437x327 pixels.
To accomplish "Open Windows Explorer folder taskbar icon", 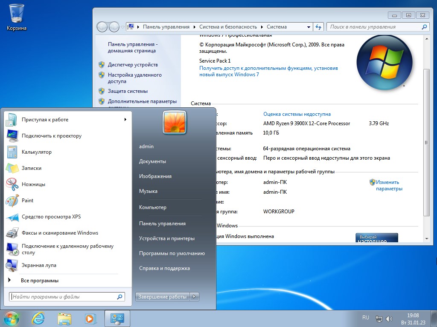I will pyautogui.click(x=64, y=318).
